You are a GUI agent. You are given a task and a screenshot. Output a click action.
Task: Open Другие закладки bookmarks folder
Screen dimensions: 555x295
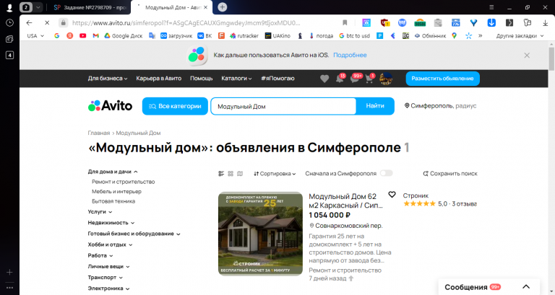[x=520, y=35]
